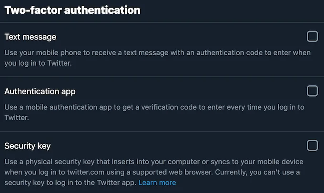The height and width of the screenshot is (193, 324).
Task: Click the Text message option label
Action: (x=30, y=37)
